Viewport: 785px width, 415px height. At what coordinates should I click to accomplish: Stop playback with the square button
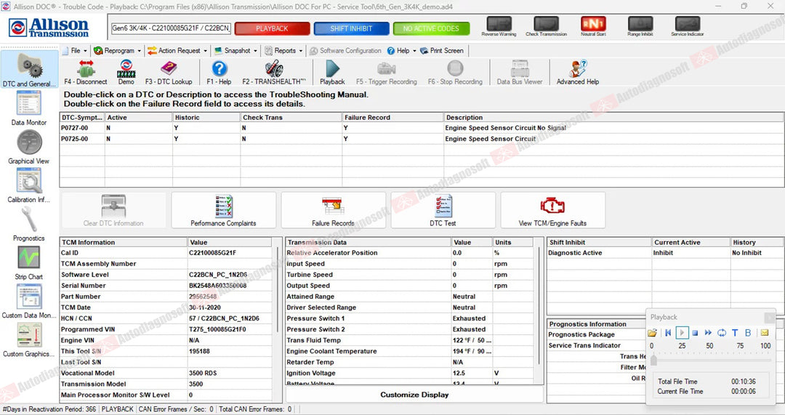[695, 332]
